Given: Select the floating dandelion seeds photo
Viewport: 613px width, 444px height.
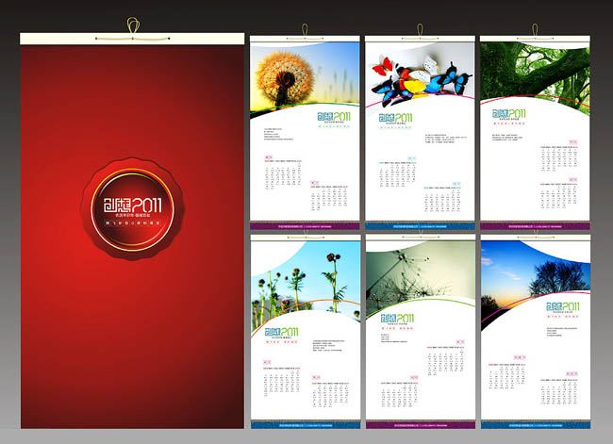Looking at the screenshot, I should pos(415,273).
